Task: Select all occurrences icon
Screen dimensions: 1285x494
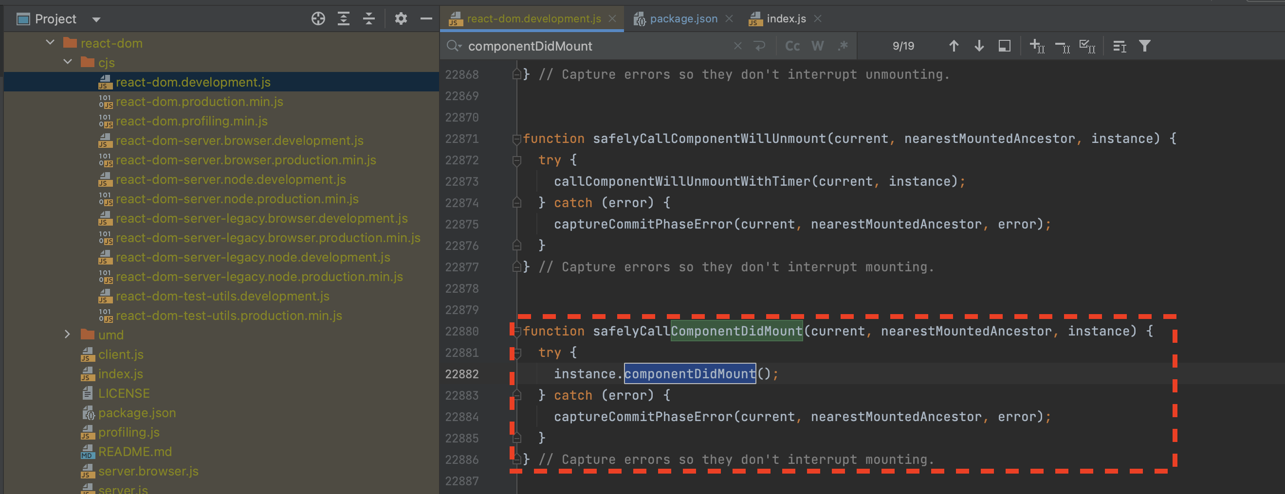Action: click(1087, 46)
